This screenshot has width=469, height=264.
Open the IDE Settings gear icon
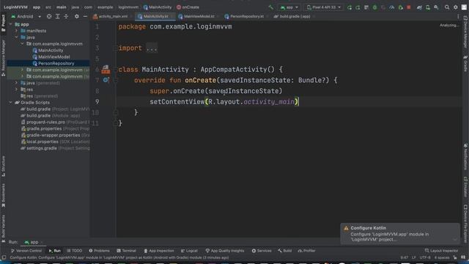pos(456,7)
